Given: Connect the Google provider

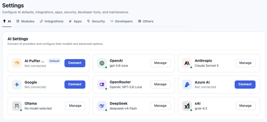Looking at the screenshot, I should 75,84.
